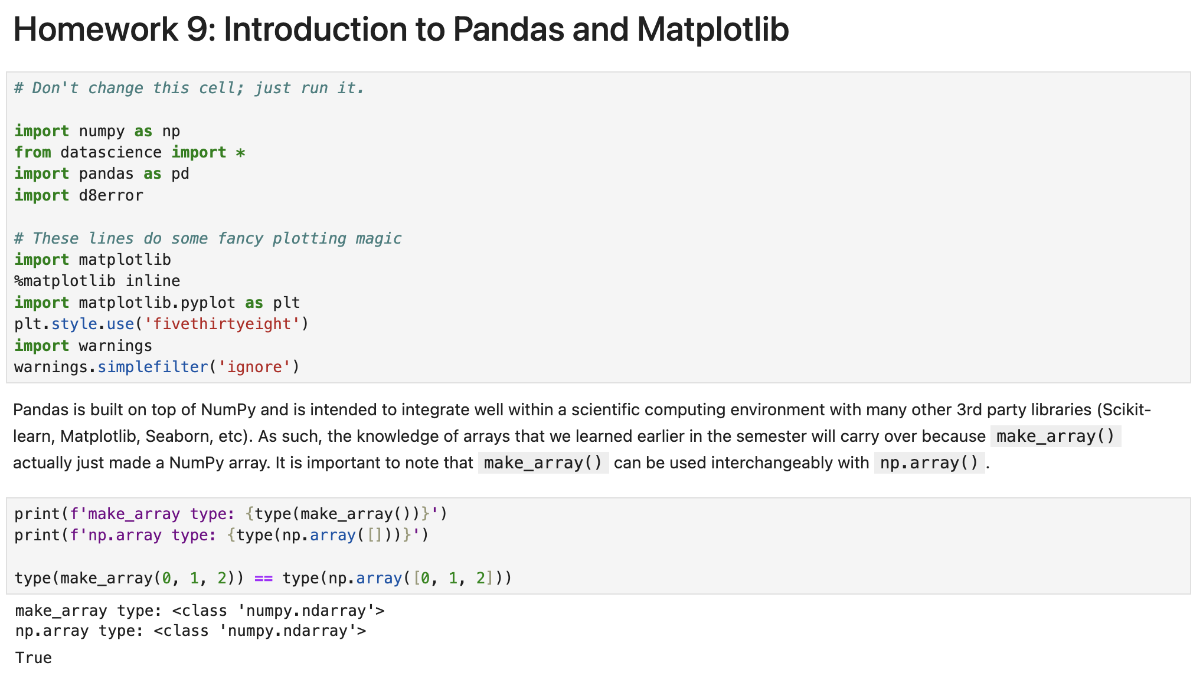Viewport: 1203px width, 676px height.
Task: Click the output line "make_array type: <class 'numpy.ndarray'>"
Action: [200, 611]
